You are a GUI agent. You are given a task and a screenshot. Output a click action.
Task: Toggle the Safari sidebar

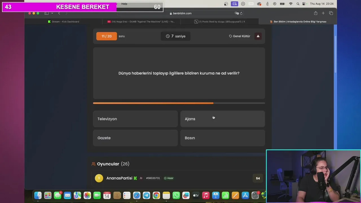(x=47, y=13)
